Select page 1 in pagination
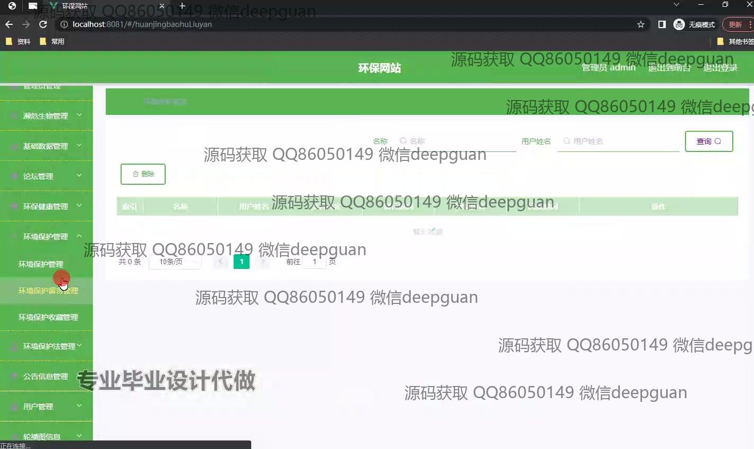 coord(241,262)
